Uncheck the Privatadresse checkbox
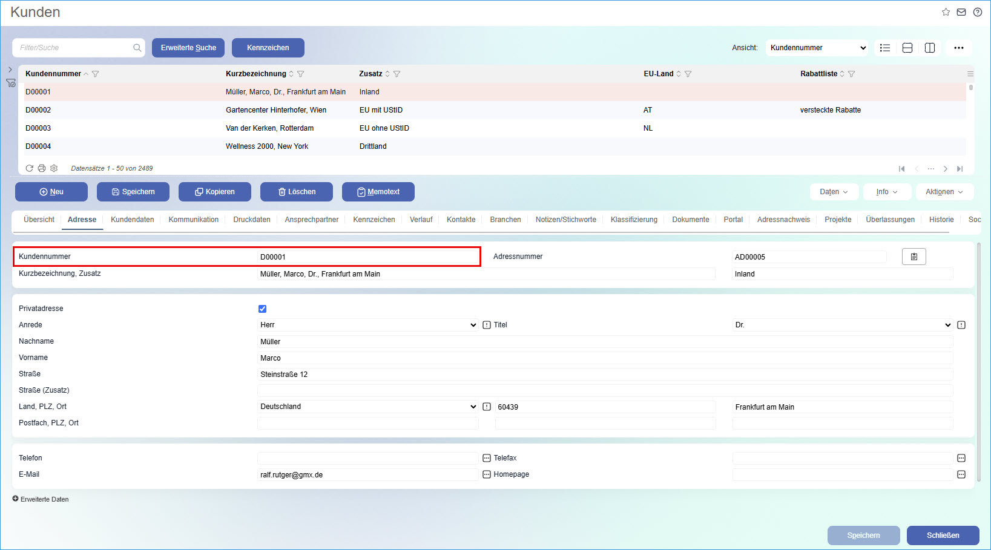Viewport: 991px width, 550px height. [x=262, y=309]
